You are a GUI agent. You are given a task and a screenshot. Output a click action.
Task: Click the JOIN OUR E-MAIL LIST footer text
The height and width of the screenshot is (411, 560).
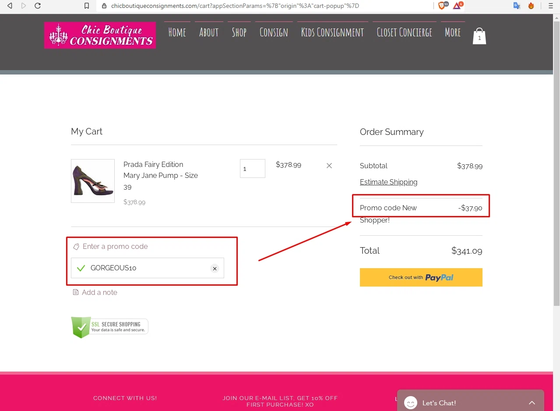[x=280, y=401]
